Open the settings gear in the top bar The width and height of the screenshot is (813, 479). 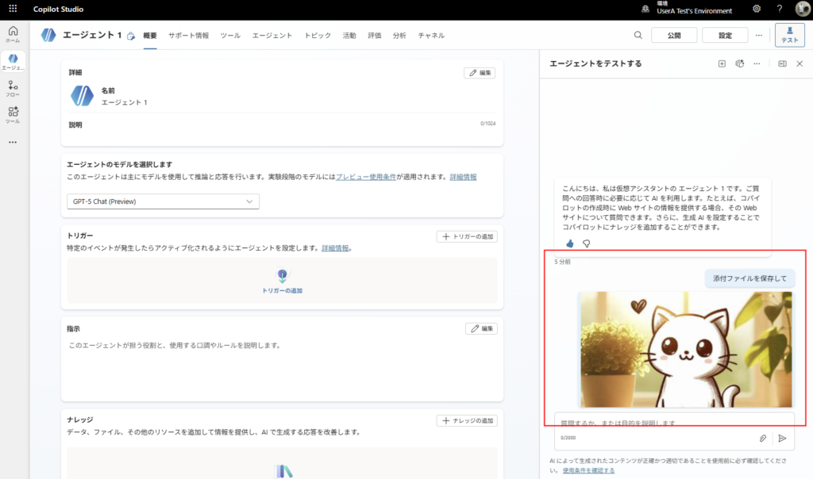click(756, 9)
